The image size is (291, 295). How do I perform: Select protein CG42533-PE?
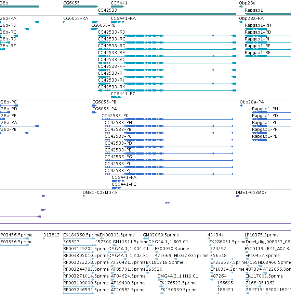click(x=118, y=150)
